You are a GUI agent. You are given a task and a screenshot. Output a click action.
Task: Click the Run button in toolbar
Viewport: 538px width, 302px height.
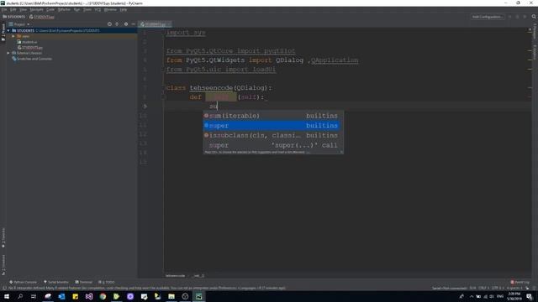510,17
